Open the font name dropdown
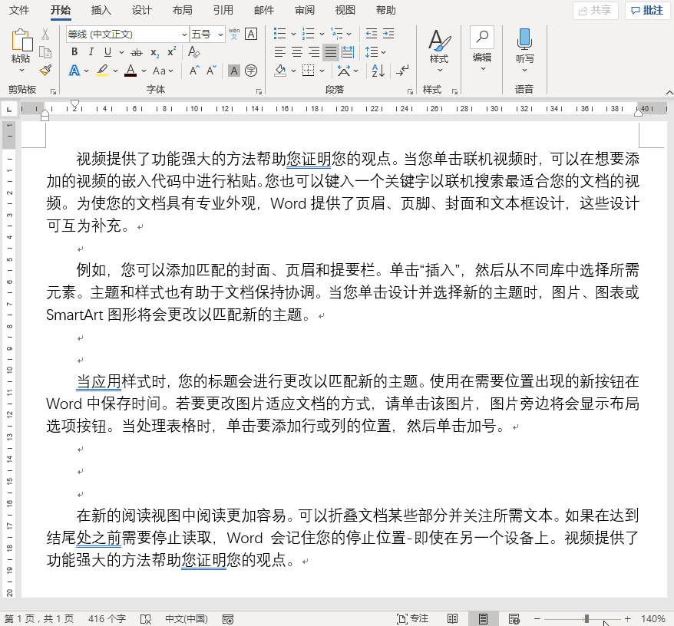Image resolution: width=674 pixels, height=626 pixels. (184, 35)
